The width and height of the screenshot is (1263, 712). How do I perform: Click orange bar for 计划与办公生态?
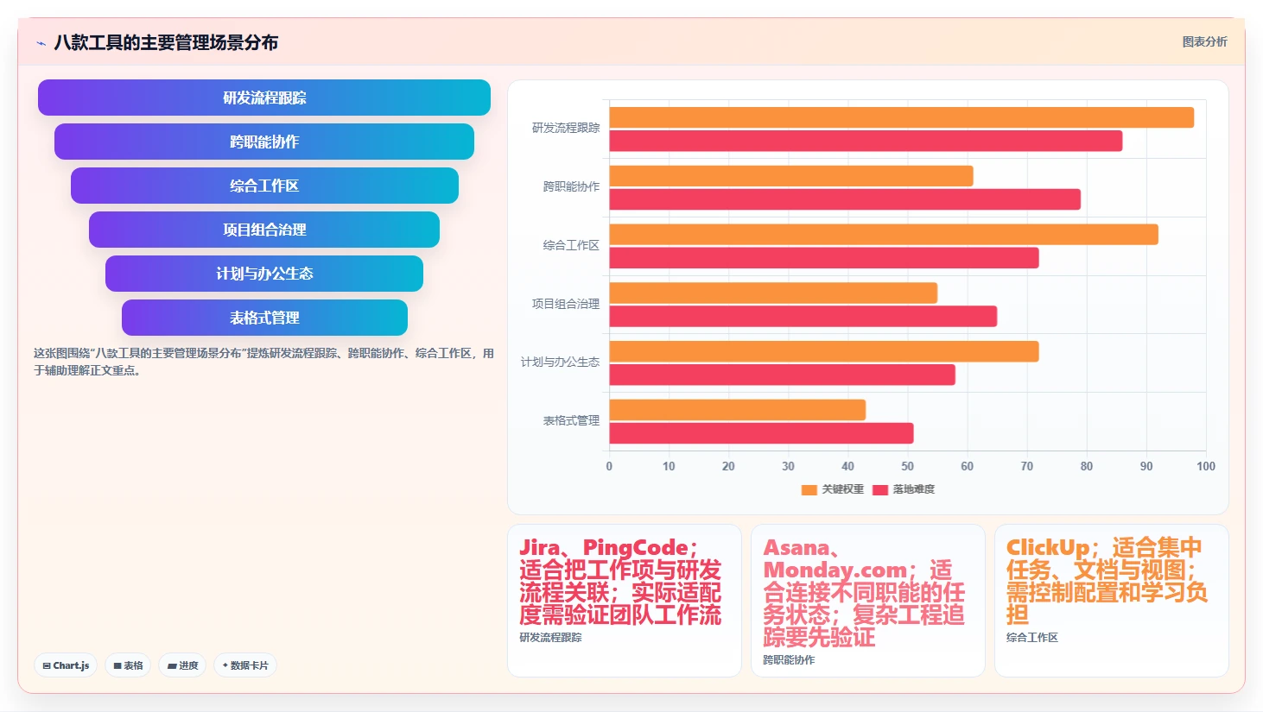pyautogui.click(x=824, y=351)
